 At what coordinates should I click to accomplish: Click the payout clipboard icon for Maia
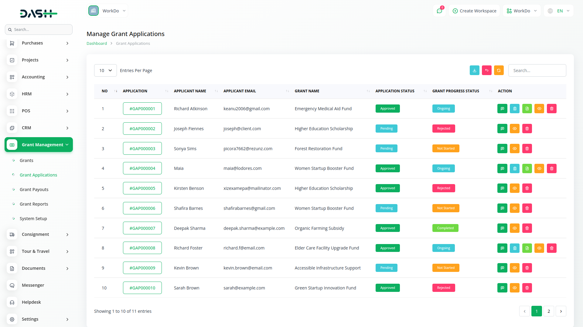[x=514, y=168]
